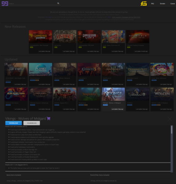Image resolution: width=176 pixels, height=184 pixels.
Task: Select the Wolcen game thumbnail
Action: point(162,94)
